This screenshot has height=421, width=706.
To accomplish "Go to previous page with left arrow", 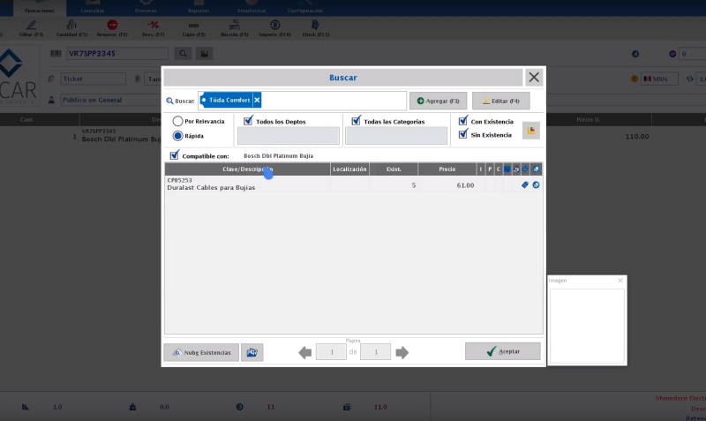I will [304, 352].
